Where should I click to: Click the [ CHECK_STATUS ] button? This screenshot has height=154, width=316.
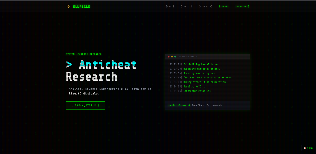pyautogui.click(x=85, y=106)
